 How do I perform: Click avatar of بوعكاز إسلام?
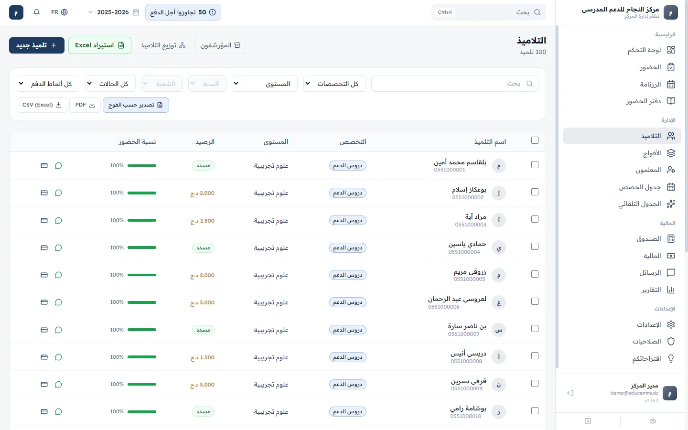pyautogui.click(x=499, y=193)
